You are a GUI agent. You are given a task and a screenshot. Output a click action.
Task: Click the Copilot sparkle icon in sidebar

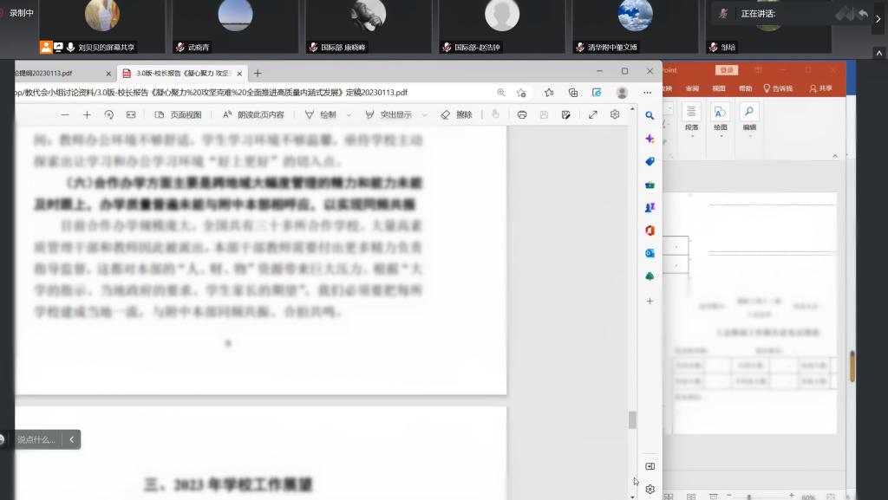pos(650,139)
